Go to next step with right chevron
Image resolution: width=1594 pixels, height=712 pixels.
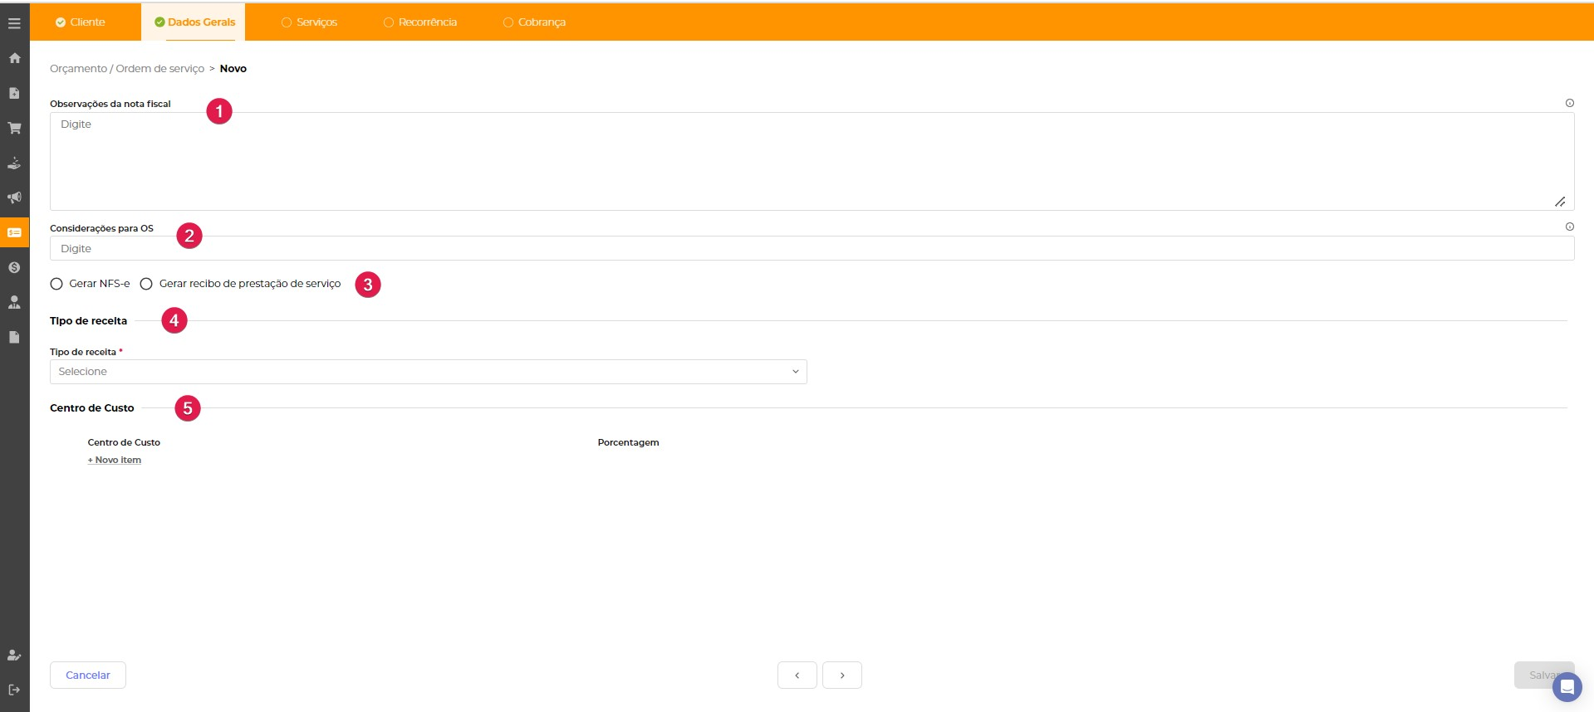click(841, 675)
